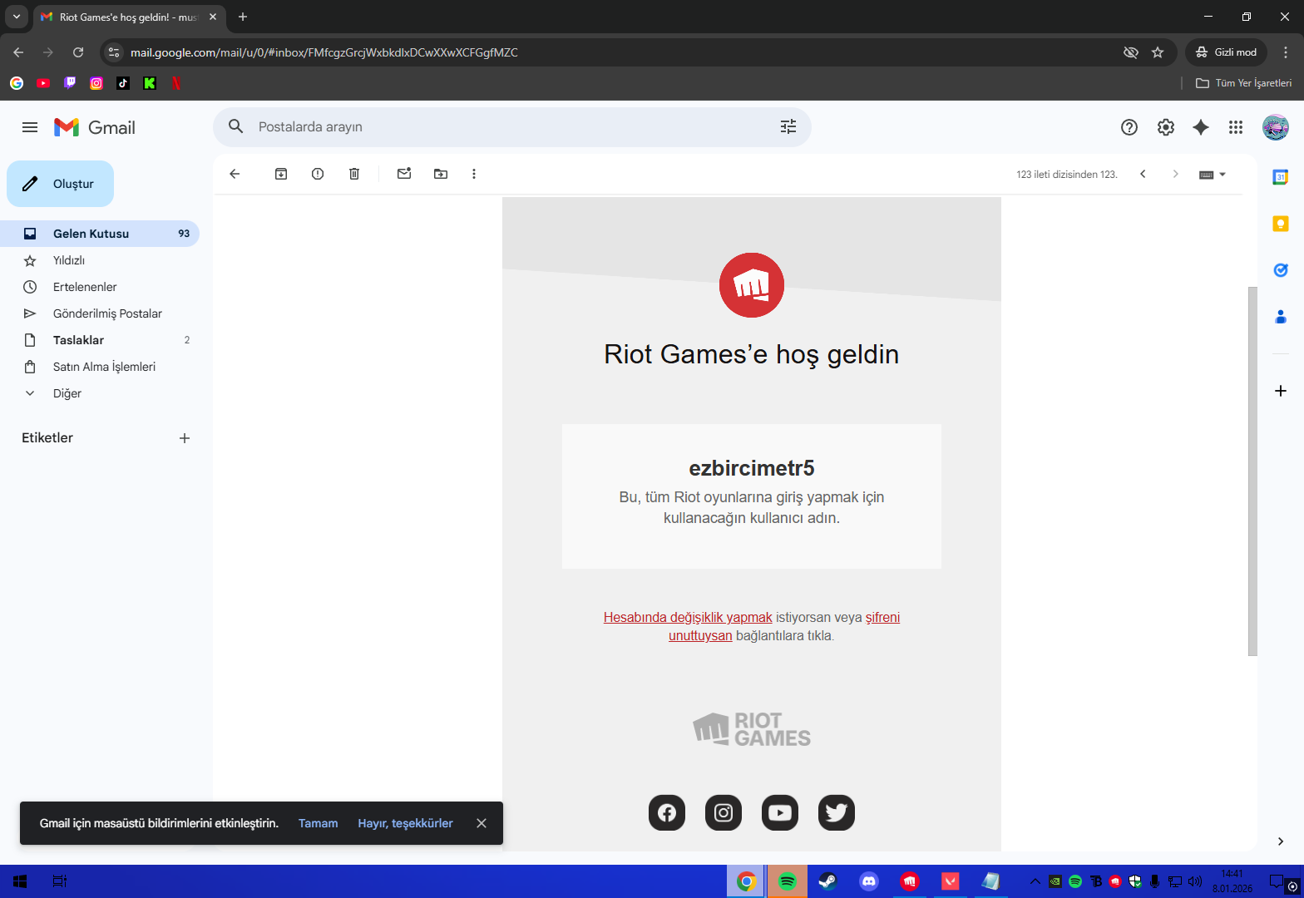1304x898 pixels.
Task: Click the YouTube icon in the email footer
Action: [x=780, y=812]
